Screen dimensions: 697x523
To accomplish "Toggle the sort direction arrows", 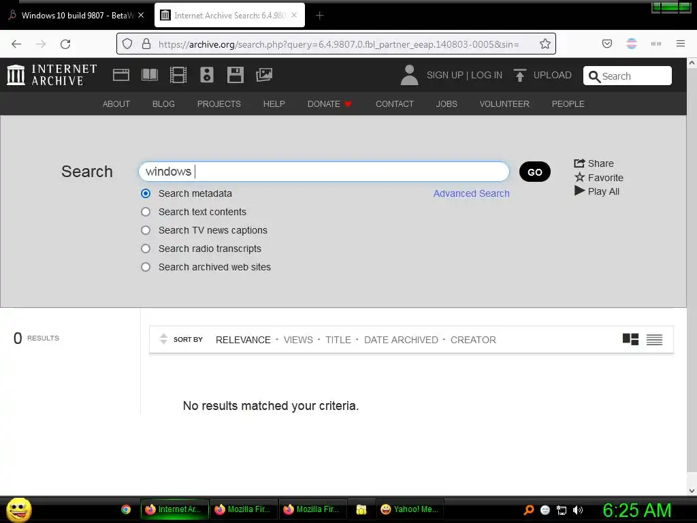I will [x=163, y=339].
